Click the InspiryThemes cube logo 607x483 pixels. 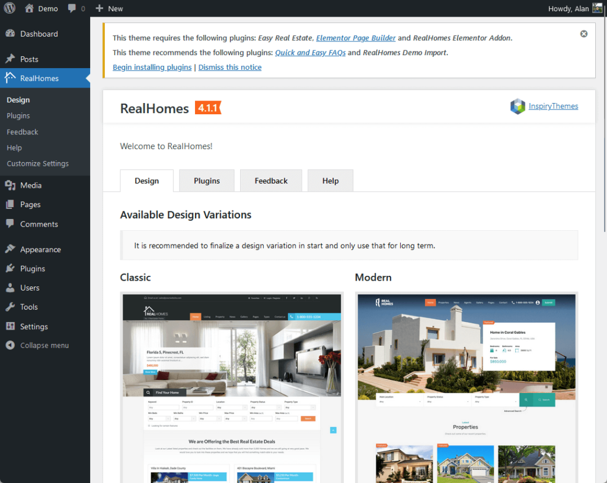517,107
